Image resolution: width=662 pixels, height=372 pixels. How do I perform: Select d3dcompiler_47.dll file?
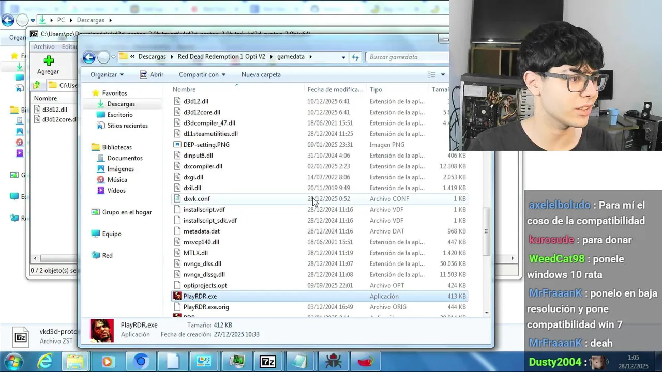pos(209,123)
